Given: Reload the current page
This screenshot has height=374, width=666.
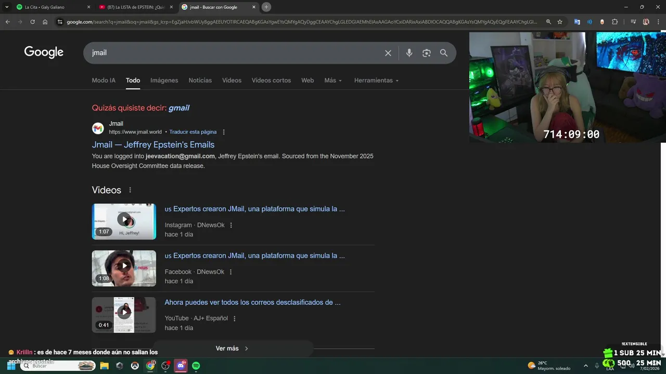Looking at the screenshot, I should click(x=33, y=22).
